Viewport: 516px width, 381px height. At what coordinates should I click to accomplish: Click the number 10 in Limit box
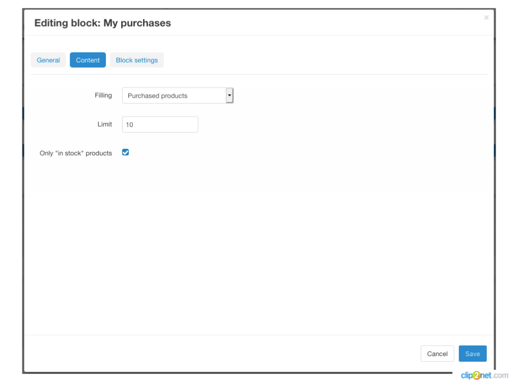tap(130, 125)
